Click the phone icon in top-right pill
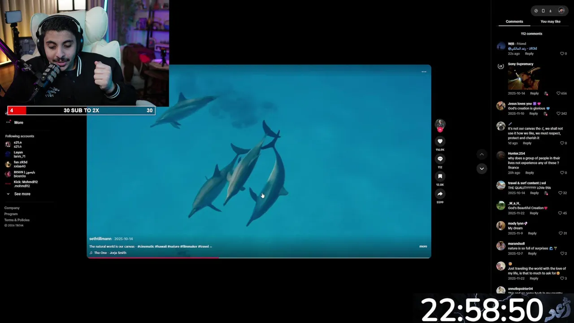Screen dimensions: 574x323 point(543,11)
